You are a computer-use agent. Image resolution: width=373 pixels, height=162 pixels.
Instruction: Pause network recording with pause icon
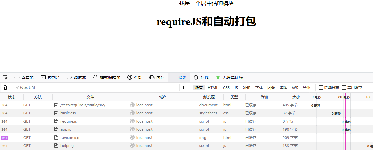(184, 88)
